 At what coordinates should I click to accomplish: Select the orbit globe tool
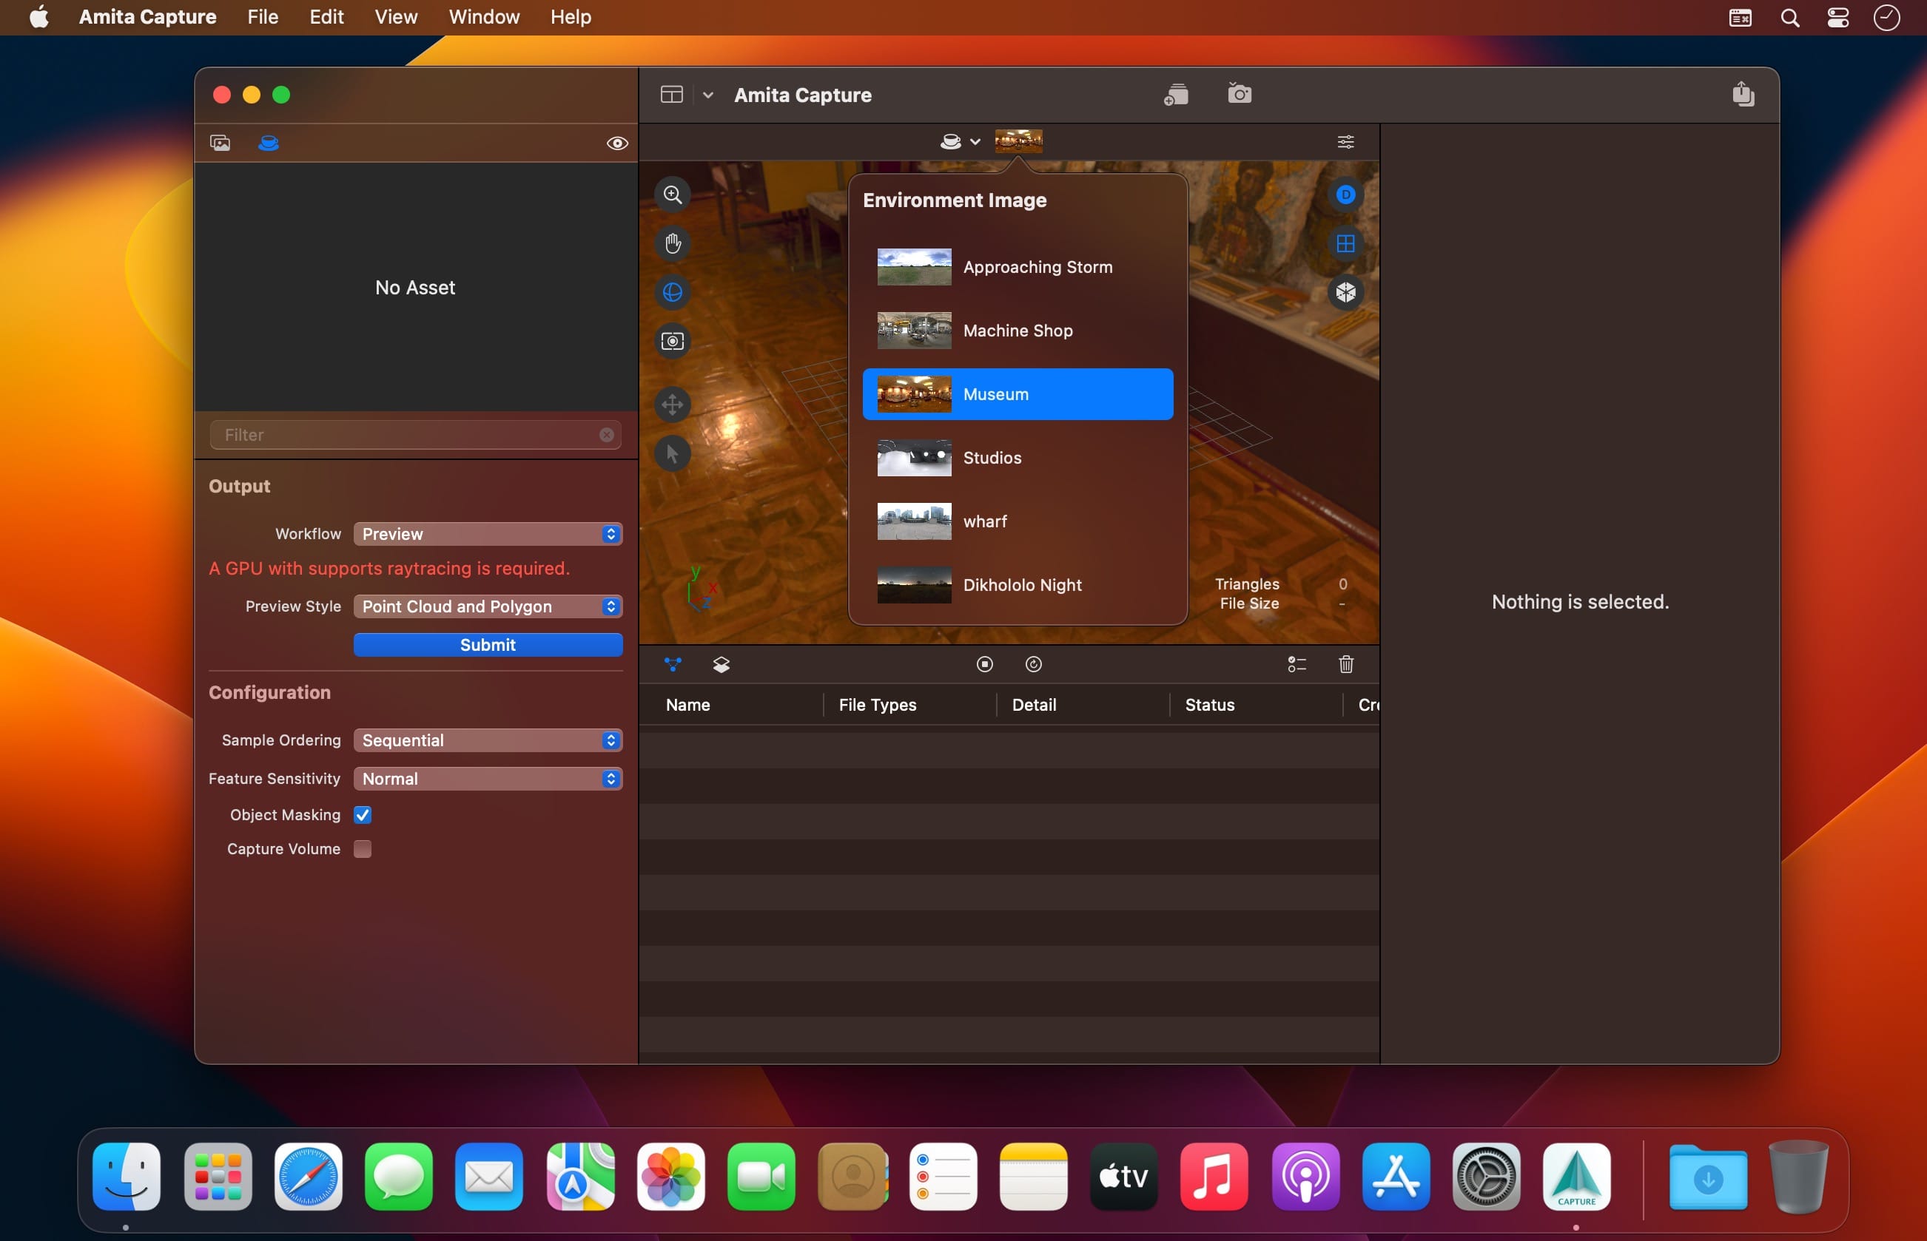(x=673, y=291)
